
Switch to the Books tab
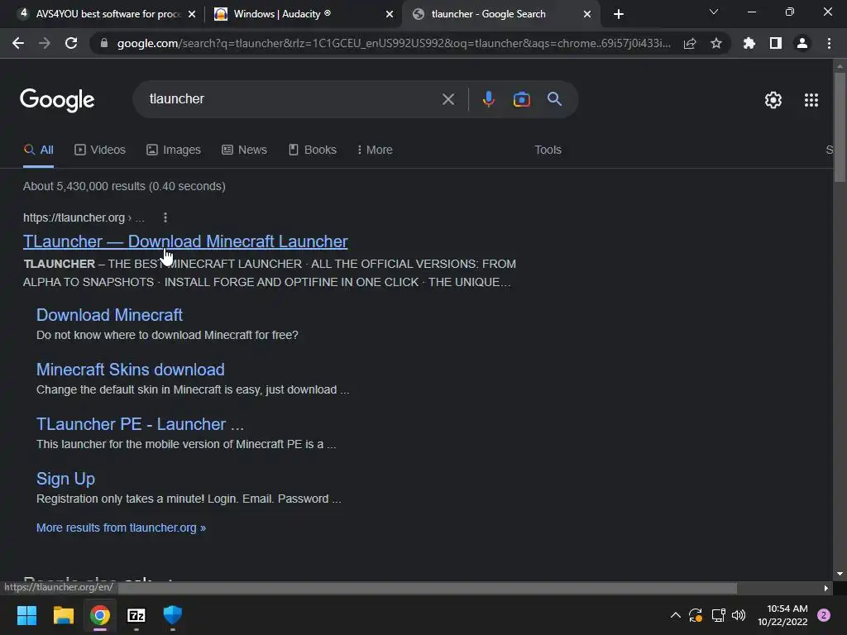click(x=313, y=150)
